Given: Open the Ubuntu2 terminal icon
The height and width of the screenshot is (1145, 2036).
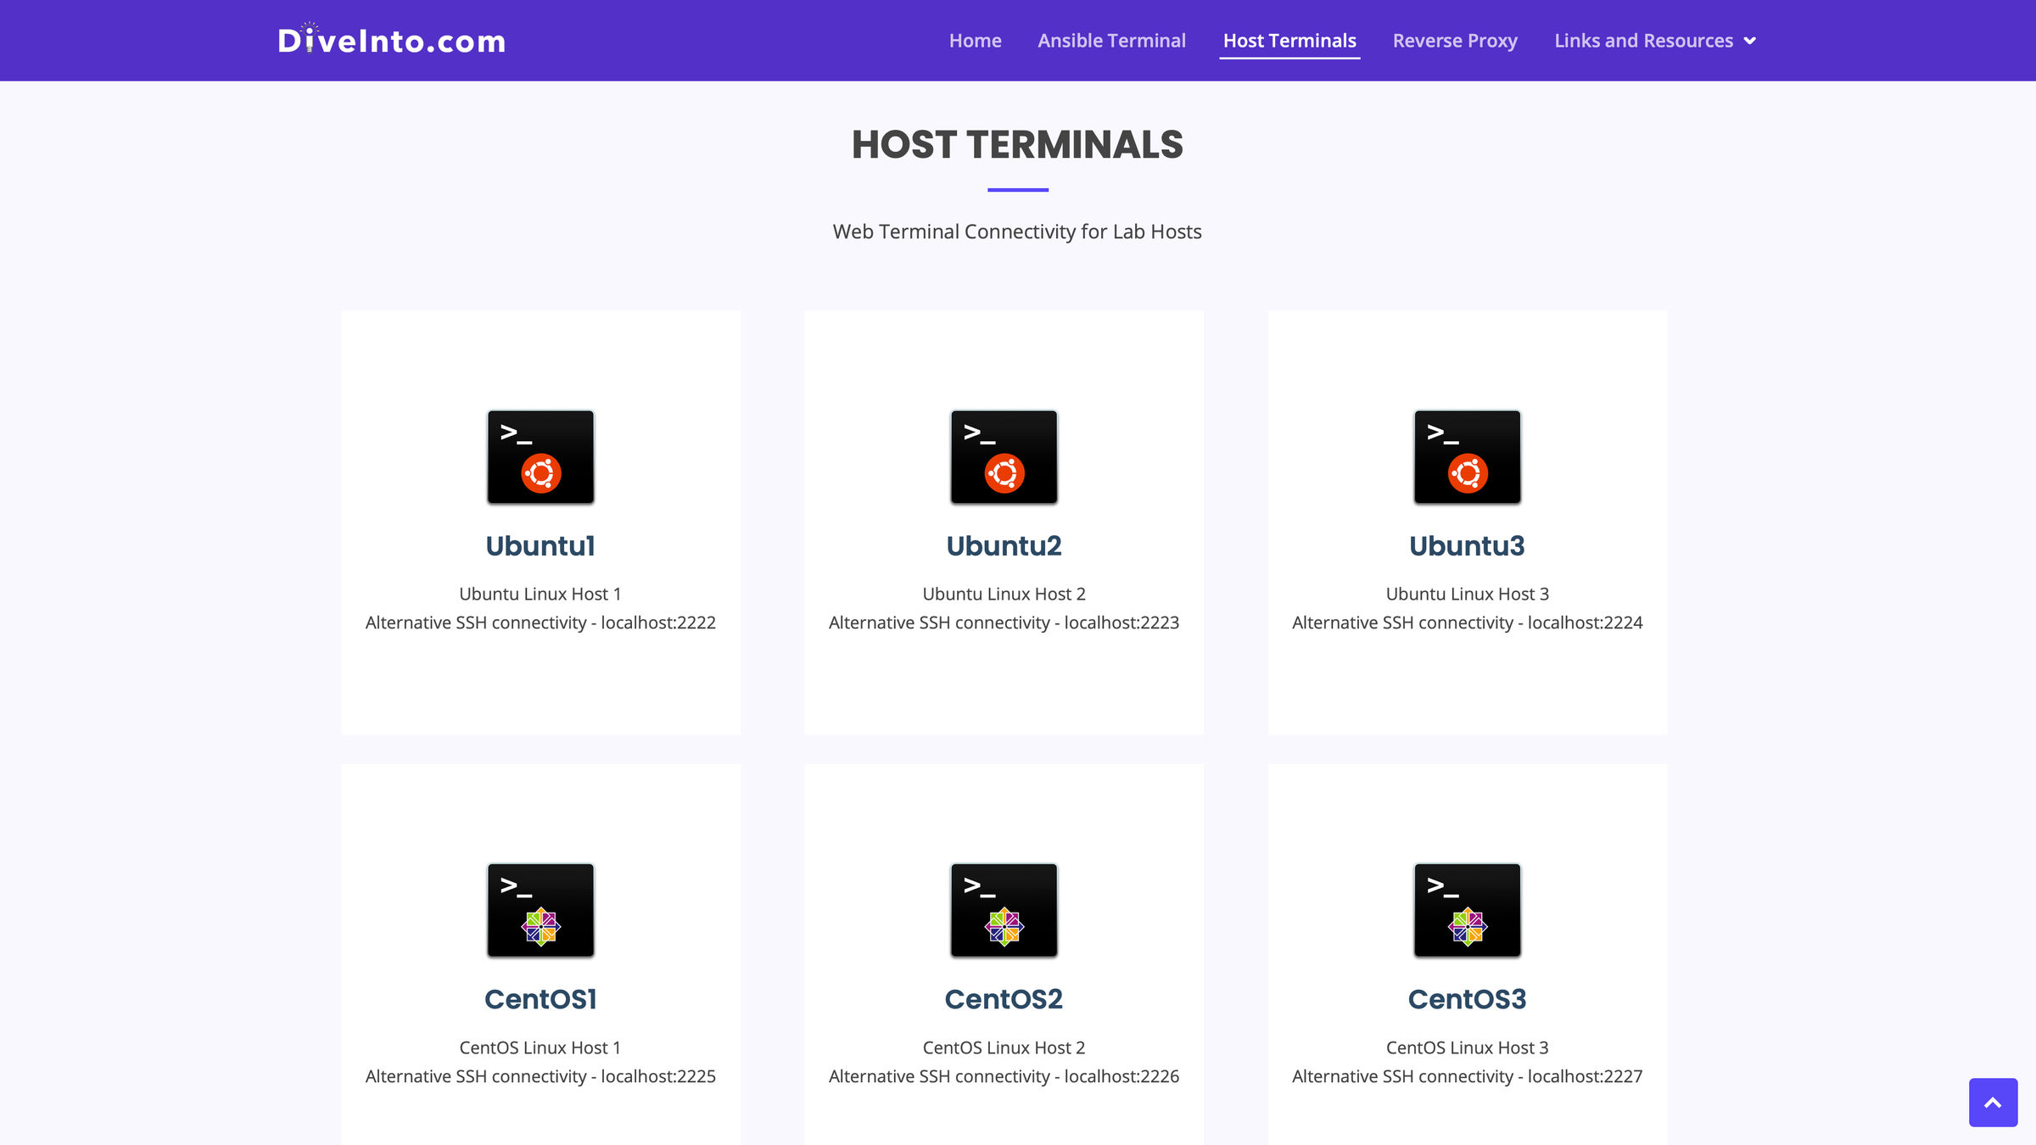Looking at the screenshot, I should [x=1004, y=457].
